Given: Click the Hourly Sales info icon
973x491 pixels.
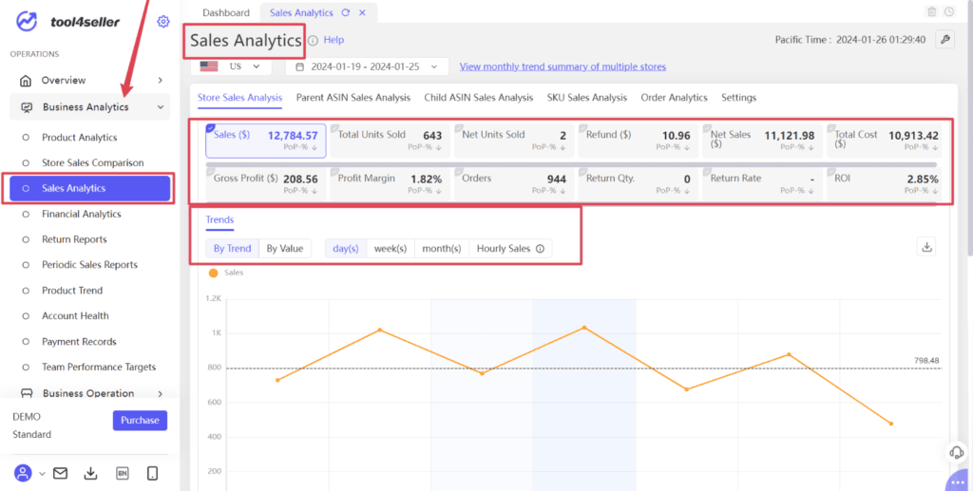Looking at the screenshot, I should (x=540, y=249).
